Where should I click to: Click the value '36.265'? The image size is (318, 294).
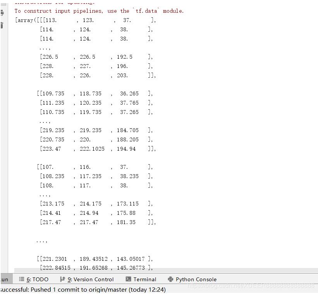[129, 93]
